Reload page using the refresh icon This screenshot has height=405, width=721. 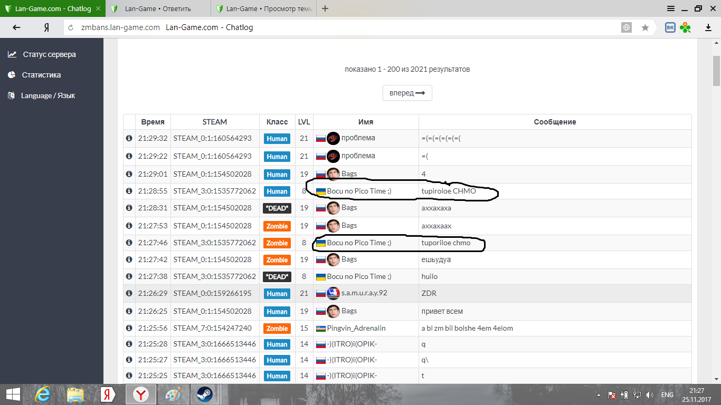(71, 28)
